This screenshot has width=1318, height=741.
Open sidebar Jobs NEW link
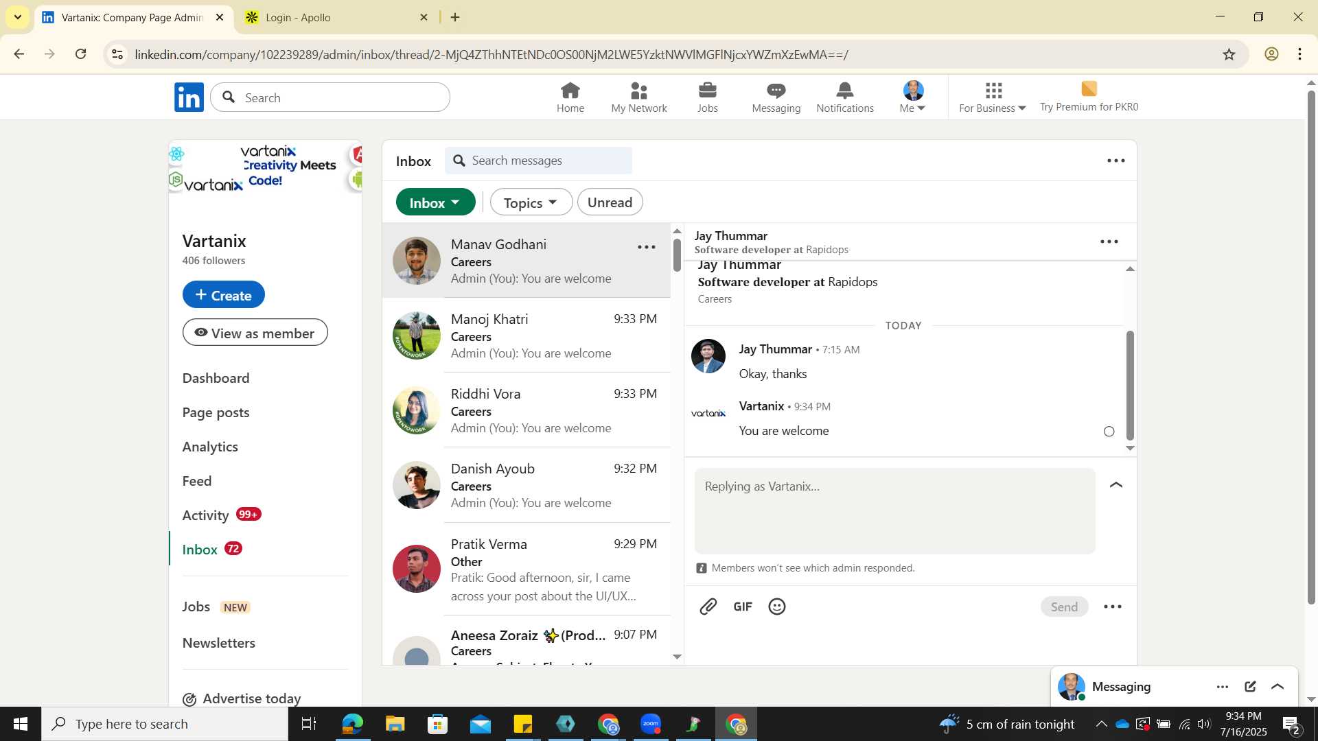pos(216,607)
